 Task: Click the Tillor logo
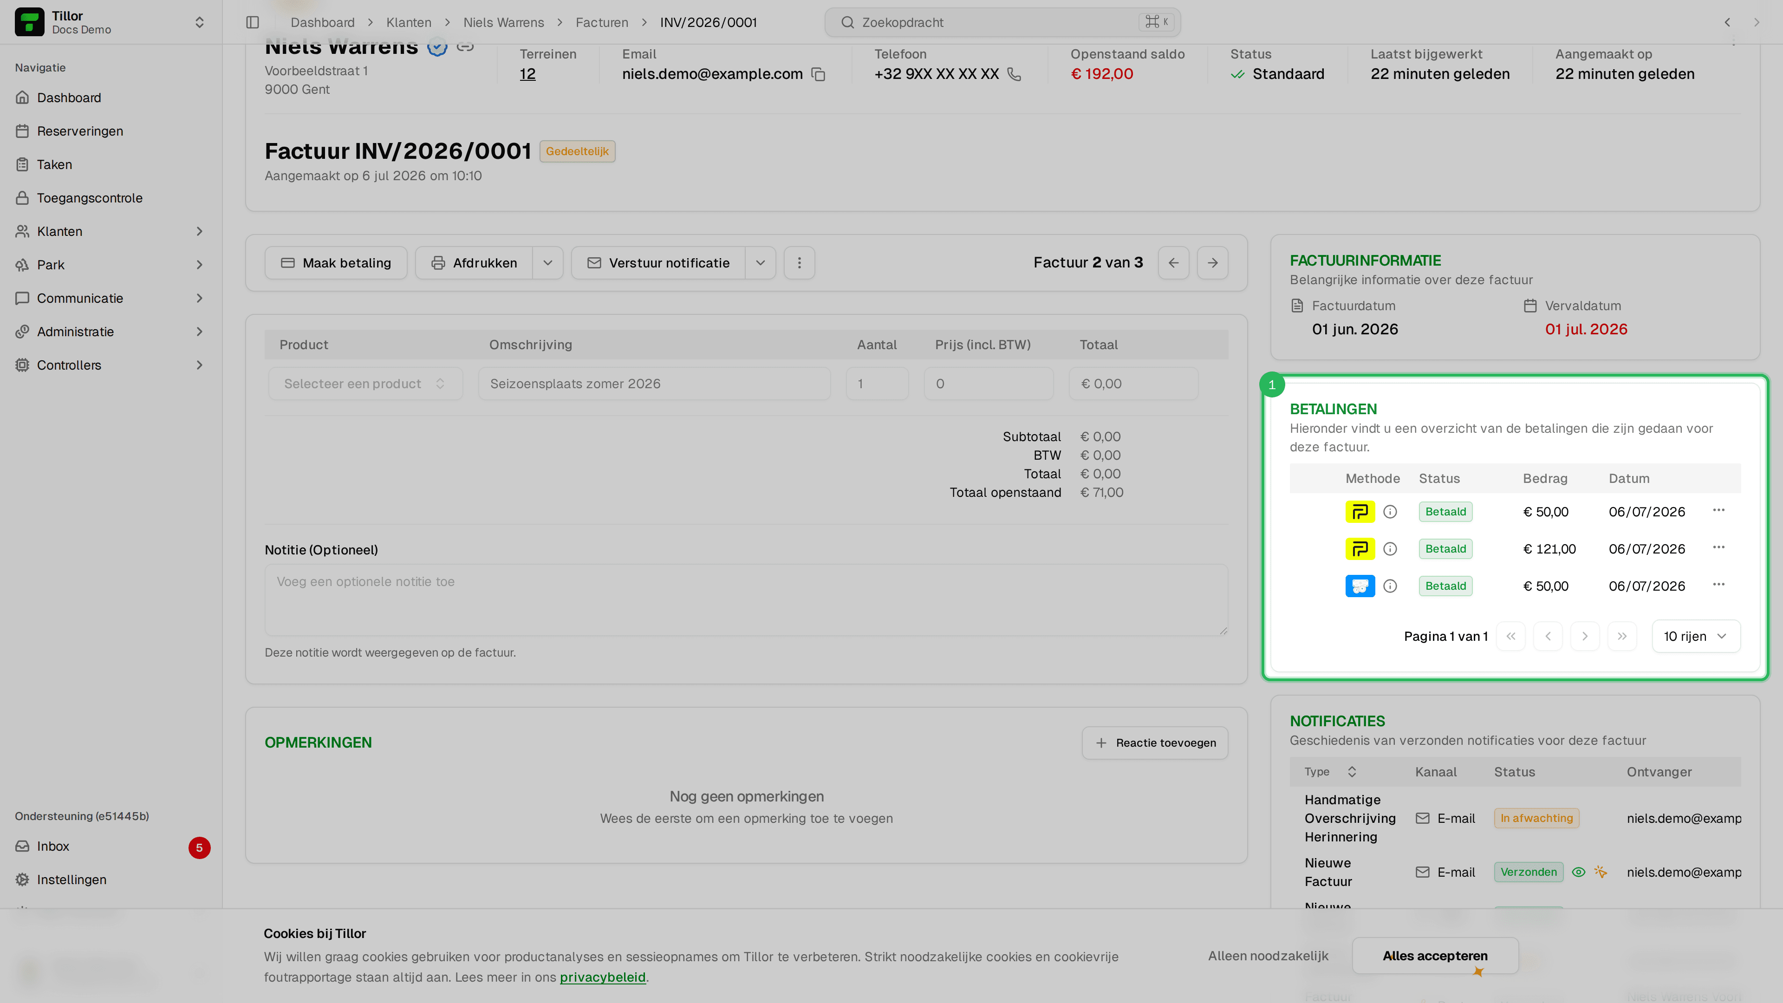[29, 22]
